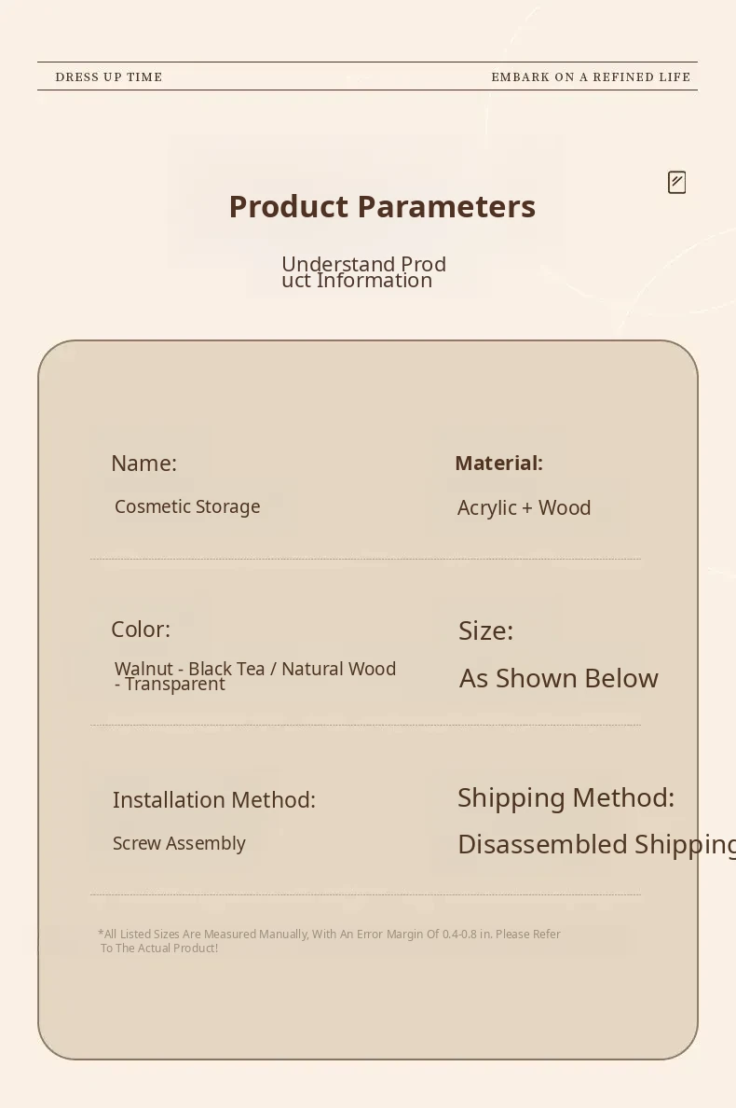Click the "Walnut - Black Tea / Natural Wood" line
The image size is (736, 1108).
255,669
